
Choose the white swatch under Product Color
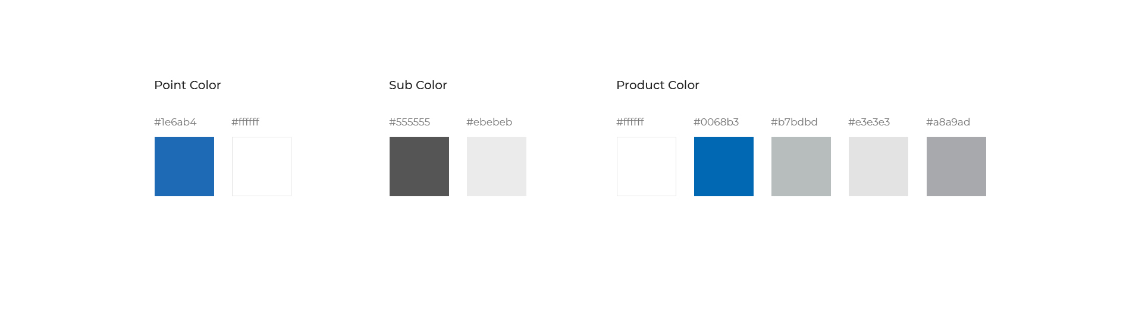point(647,166)
